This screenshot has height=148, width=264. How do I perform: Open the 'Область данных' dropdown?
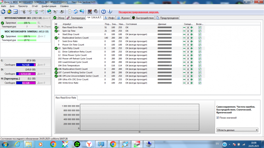[237, 130]
